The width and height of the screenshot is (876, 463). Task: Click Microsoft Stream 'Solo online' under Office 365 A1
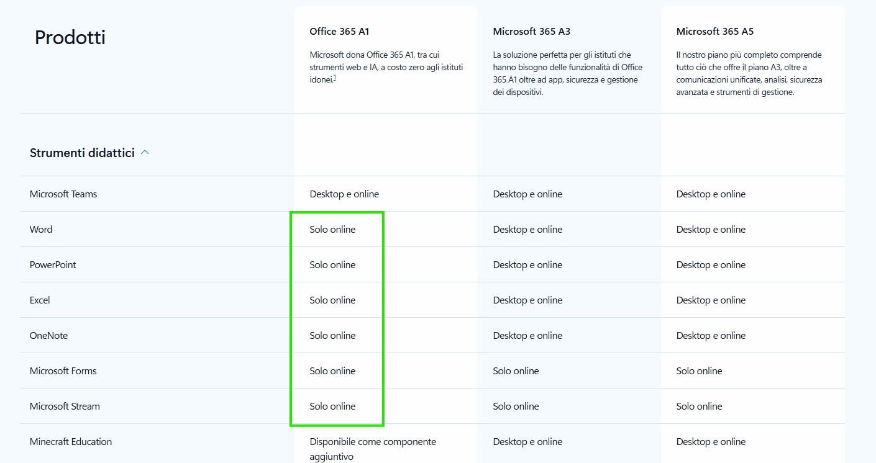click(333, 407)
